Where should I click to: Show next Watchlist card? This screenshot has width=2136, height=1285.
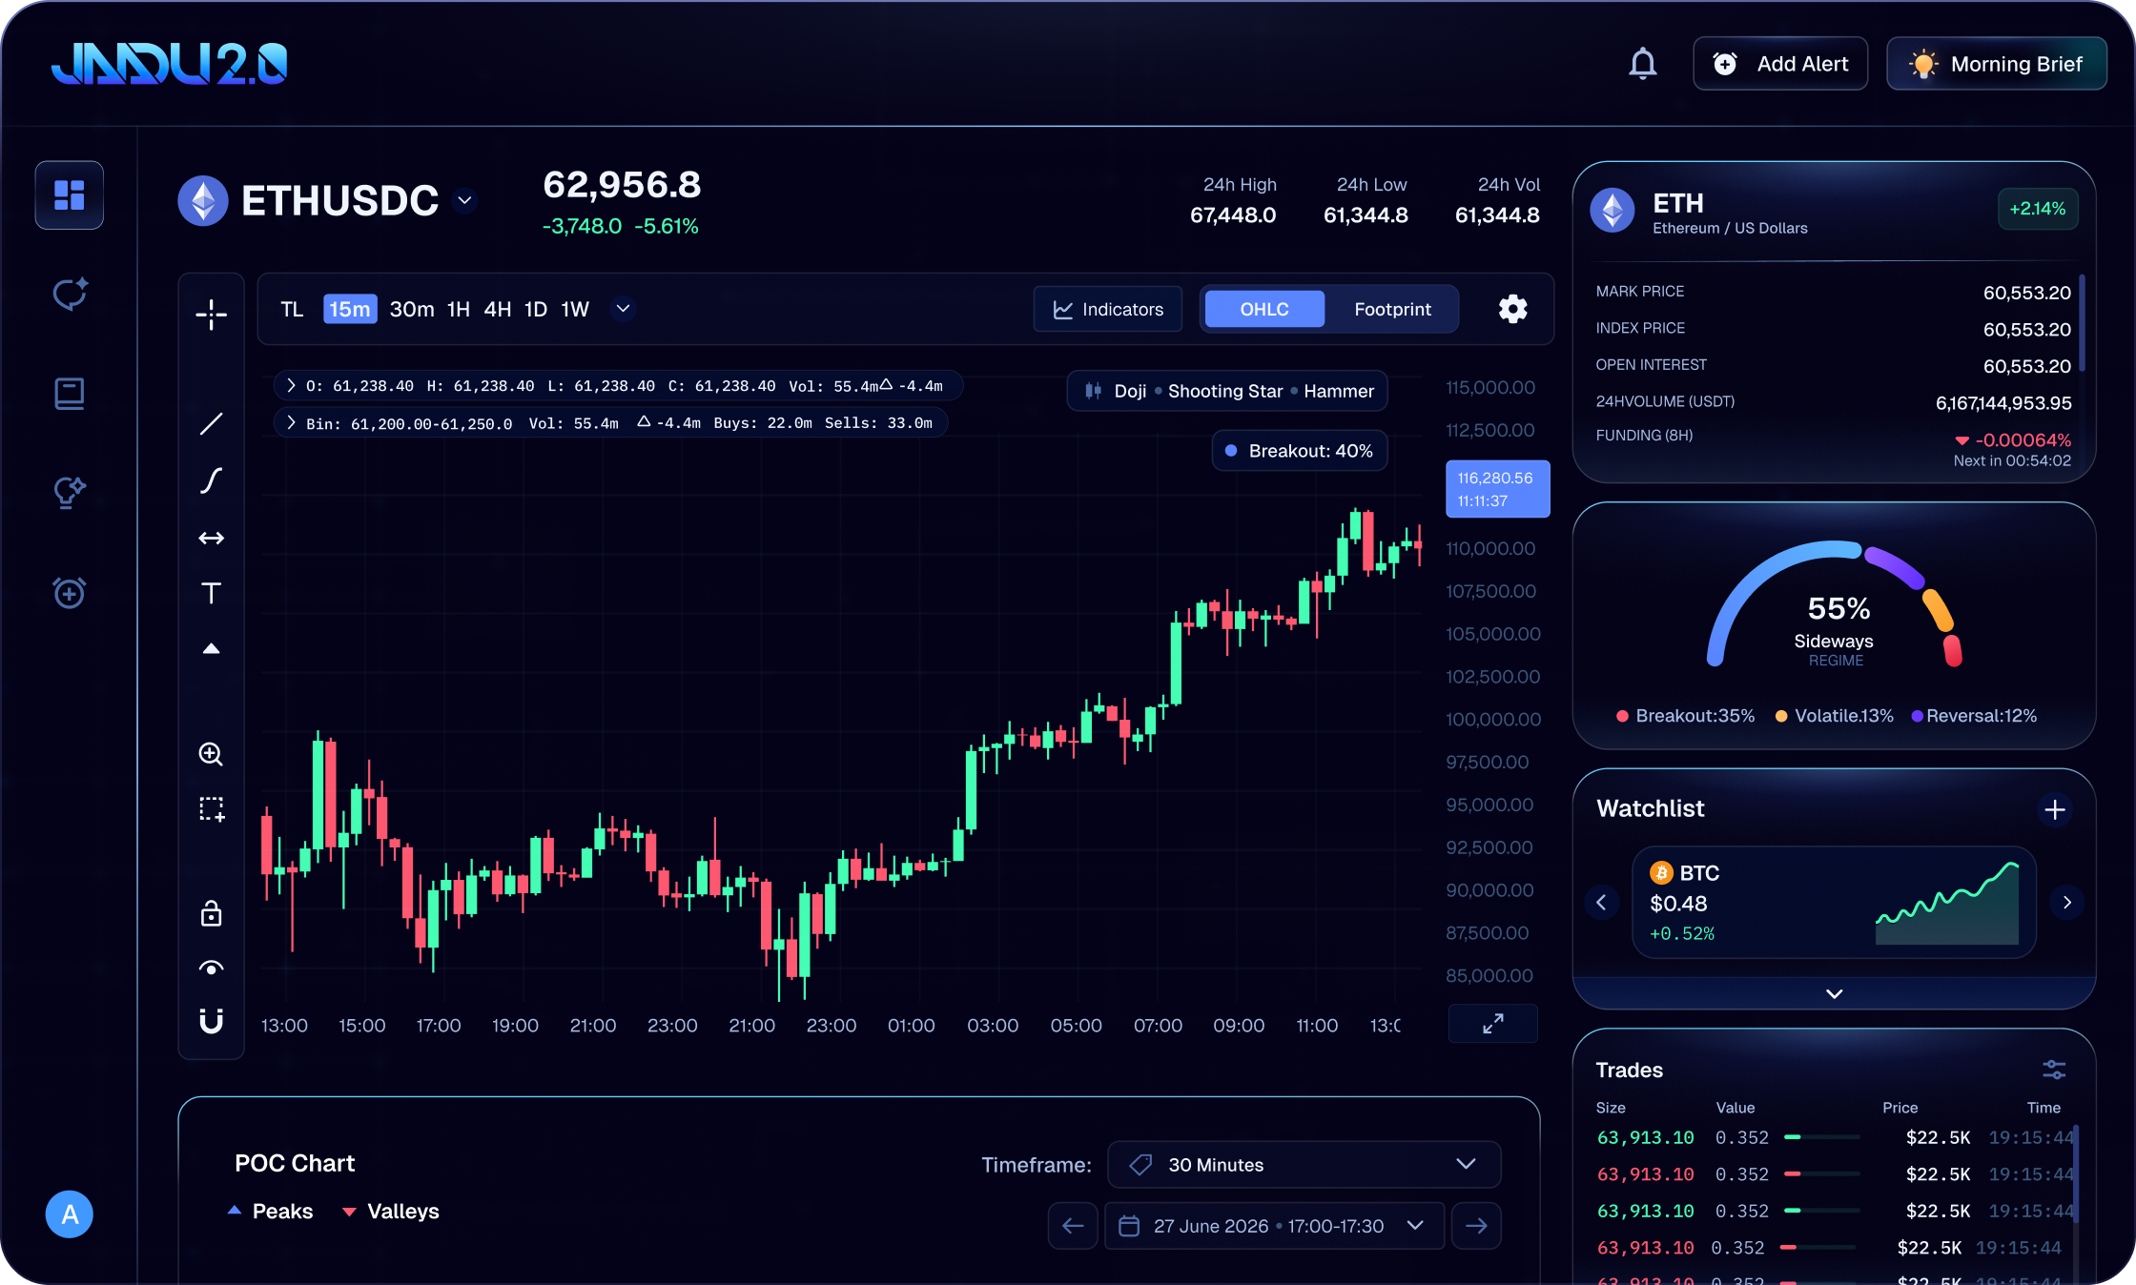coord(2066,902)
